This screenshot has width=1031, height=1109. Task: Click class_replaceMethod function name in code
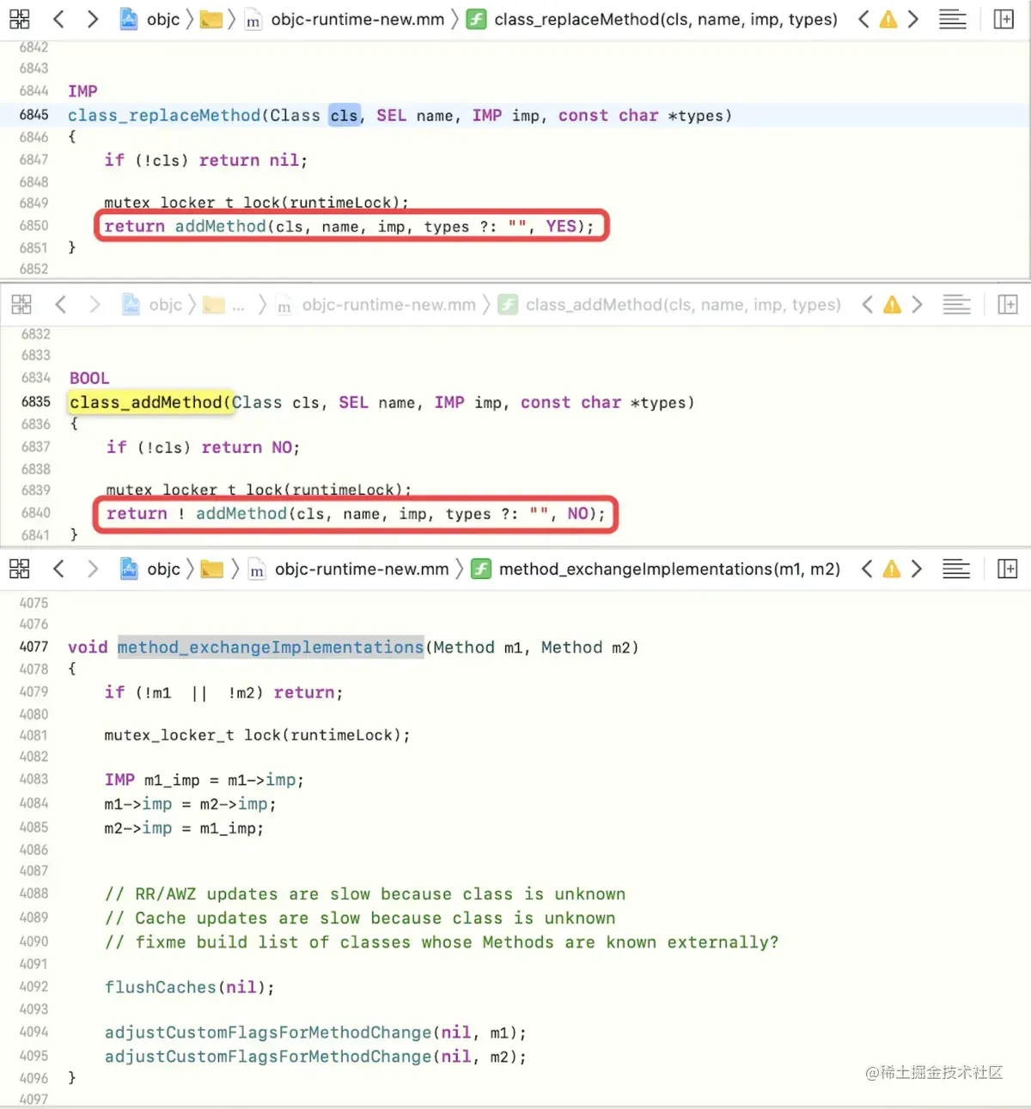pos(164,115)
